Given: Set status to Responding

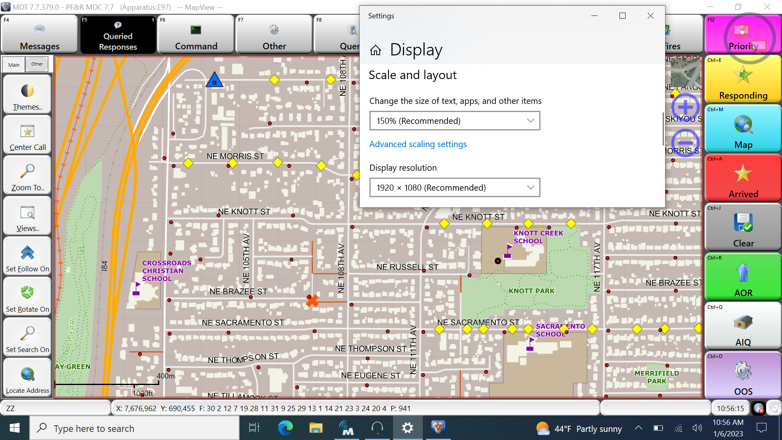Looking at the screenshot, I should pos(743,79).
